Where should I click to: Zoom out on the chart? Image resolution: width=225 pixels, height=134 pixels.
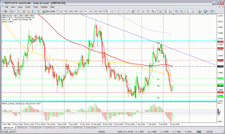click(181, 11)
